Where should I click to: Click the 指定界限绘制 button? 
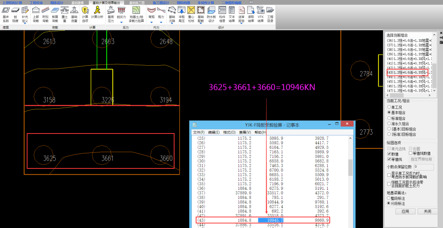(422, 159)
